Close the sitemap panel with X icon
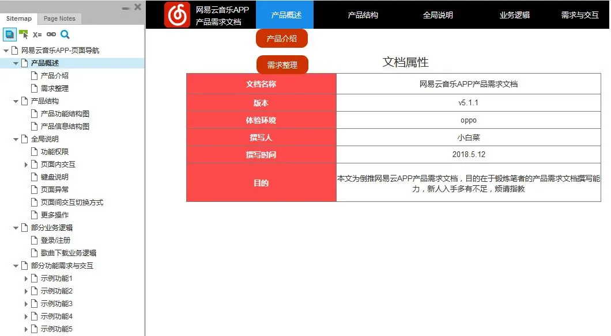Screen dimensions: 611x336 pyautogui.click(x=138, y=7)
